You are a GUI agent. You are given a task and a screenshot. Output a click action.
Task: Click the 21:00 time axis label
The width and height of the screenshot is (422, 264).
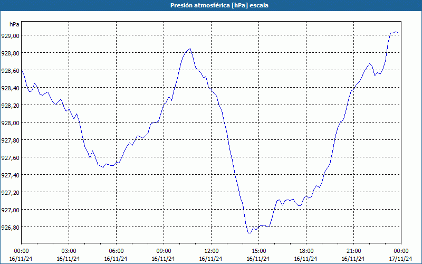point(353,251)
